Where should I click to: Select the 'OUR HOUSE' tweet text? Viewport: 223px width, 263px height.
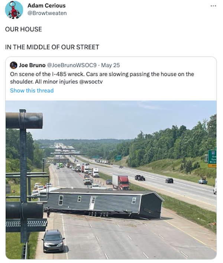coord(23,29)
